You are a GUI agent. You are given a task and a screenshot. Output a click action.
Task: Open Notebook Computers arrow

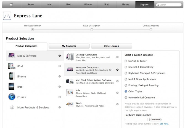117,70
